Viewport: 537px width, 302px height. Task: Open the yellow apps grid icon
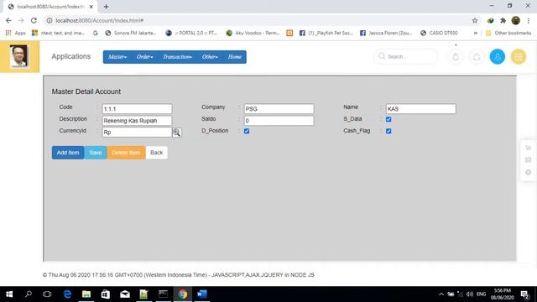pyautogui.click(x=519, y=57)
